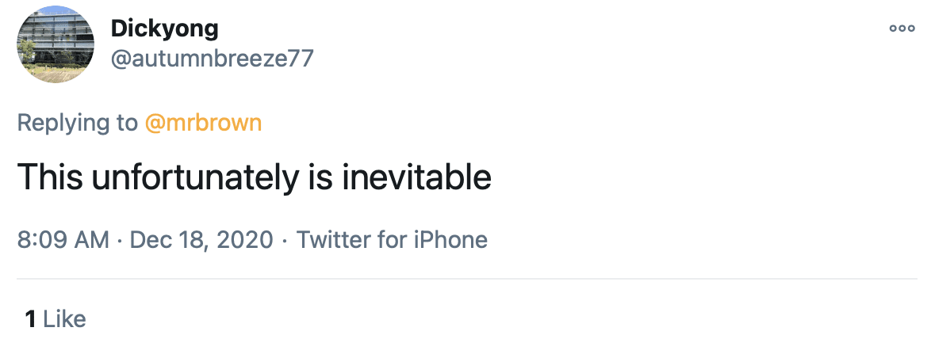Image resolution: width=931 pixels, height=339 pixels.
Task: Open the Dickyong display name profile
Action: pos(165,29)
